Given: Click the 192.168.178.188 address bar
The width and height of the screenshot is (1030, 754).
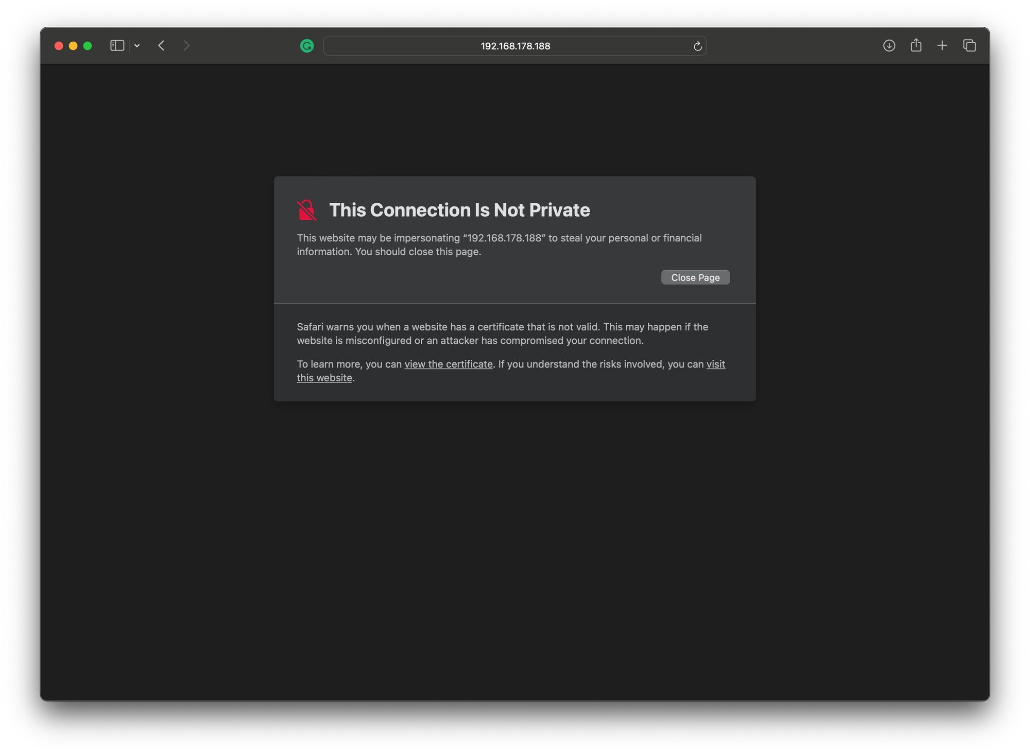Looking at the screenshot, I should (x=514, y=46).
